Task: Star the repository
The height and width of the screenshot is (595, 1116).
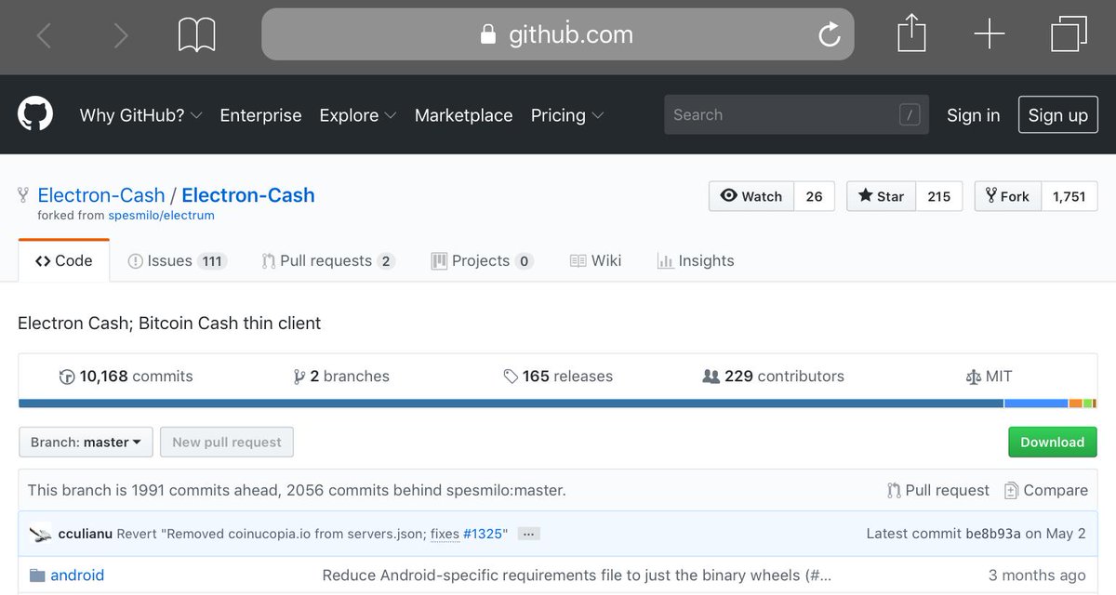Action: (881, 196)
